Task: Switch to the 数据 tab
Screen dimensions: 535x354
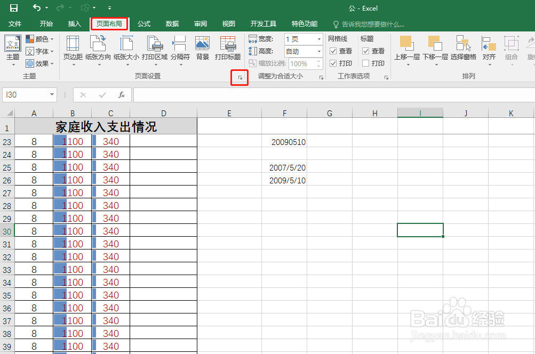Action: coord(172,24)
